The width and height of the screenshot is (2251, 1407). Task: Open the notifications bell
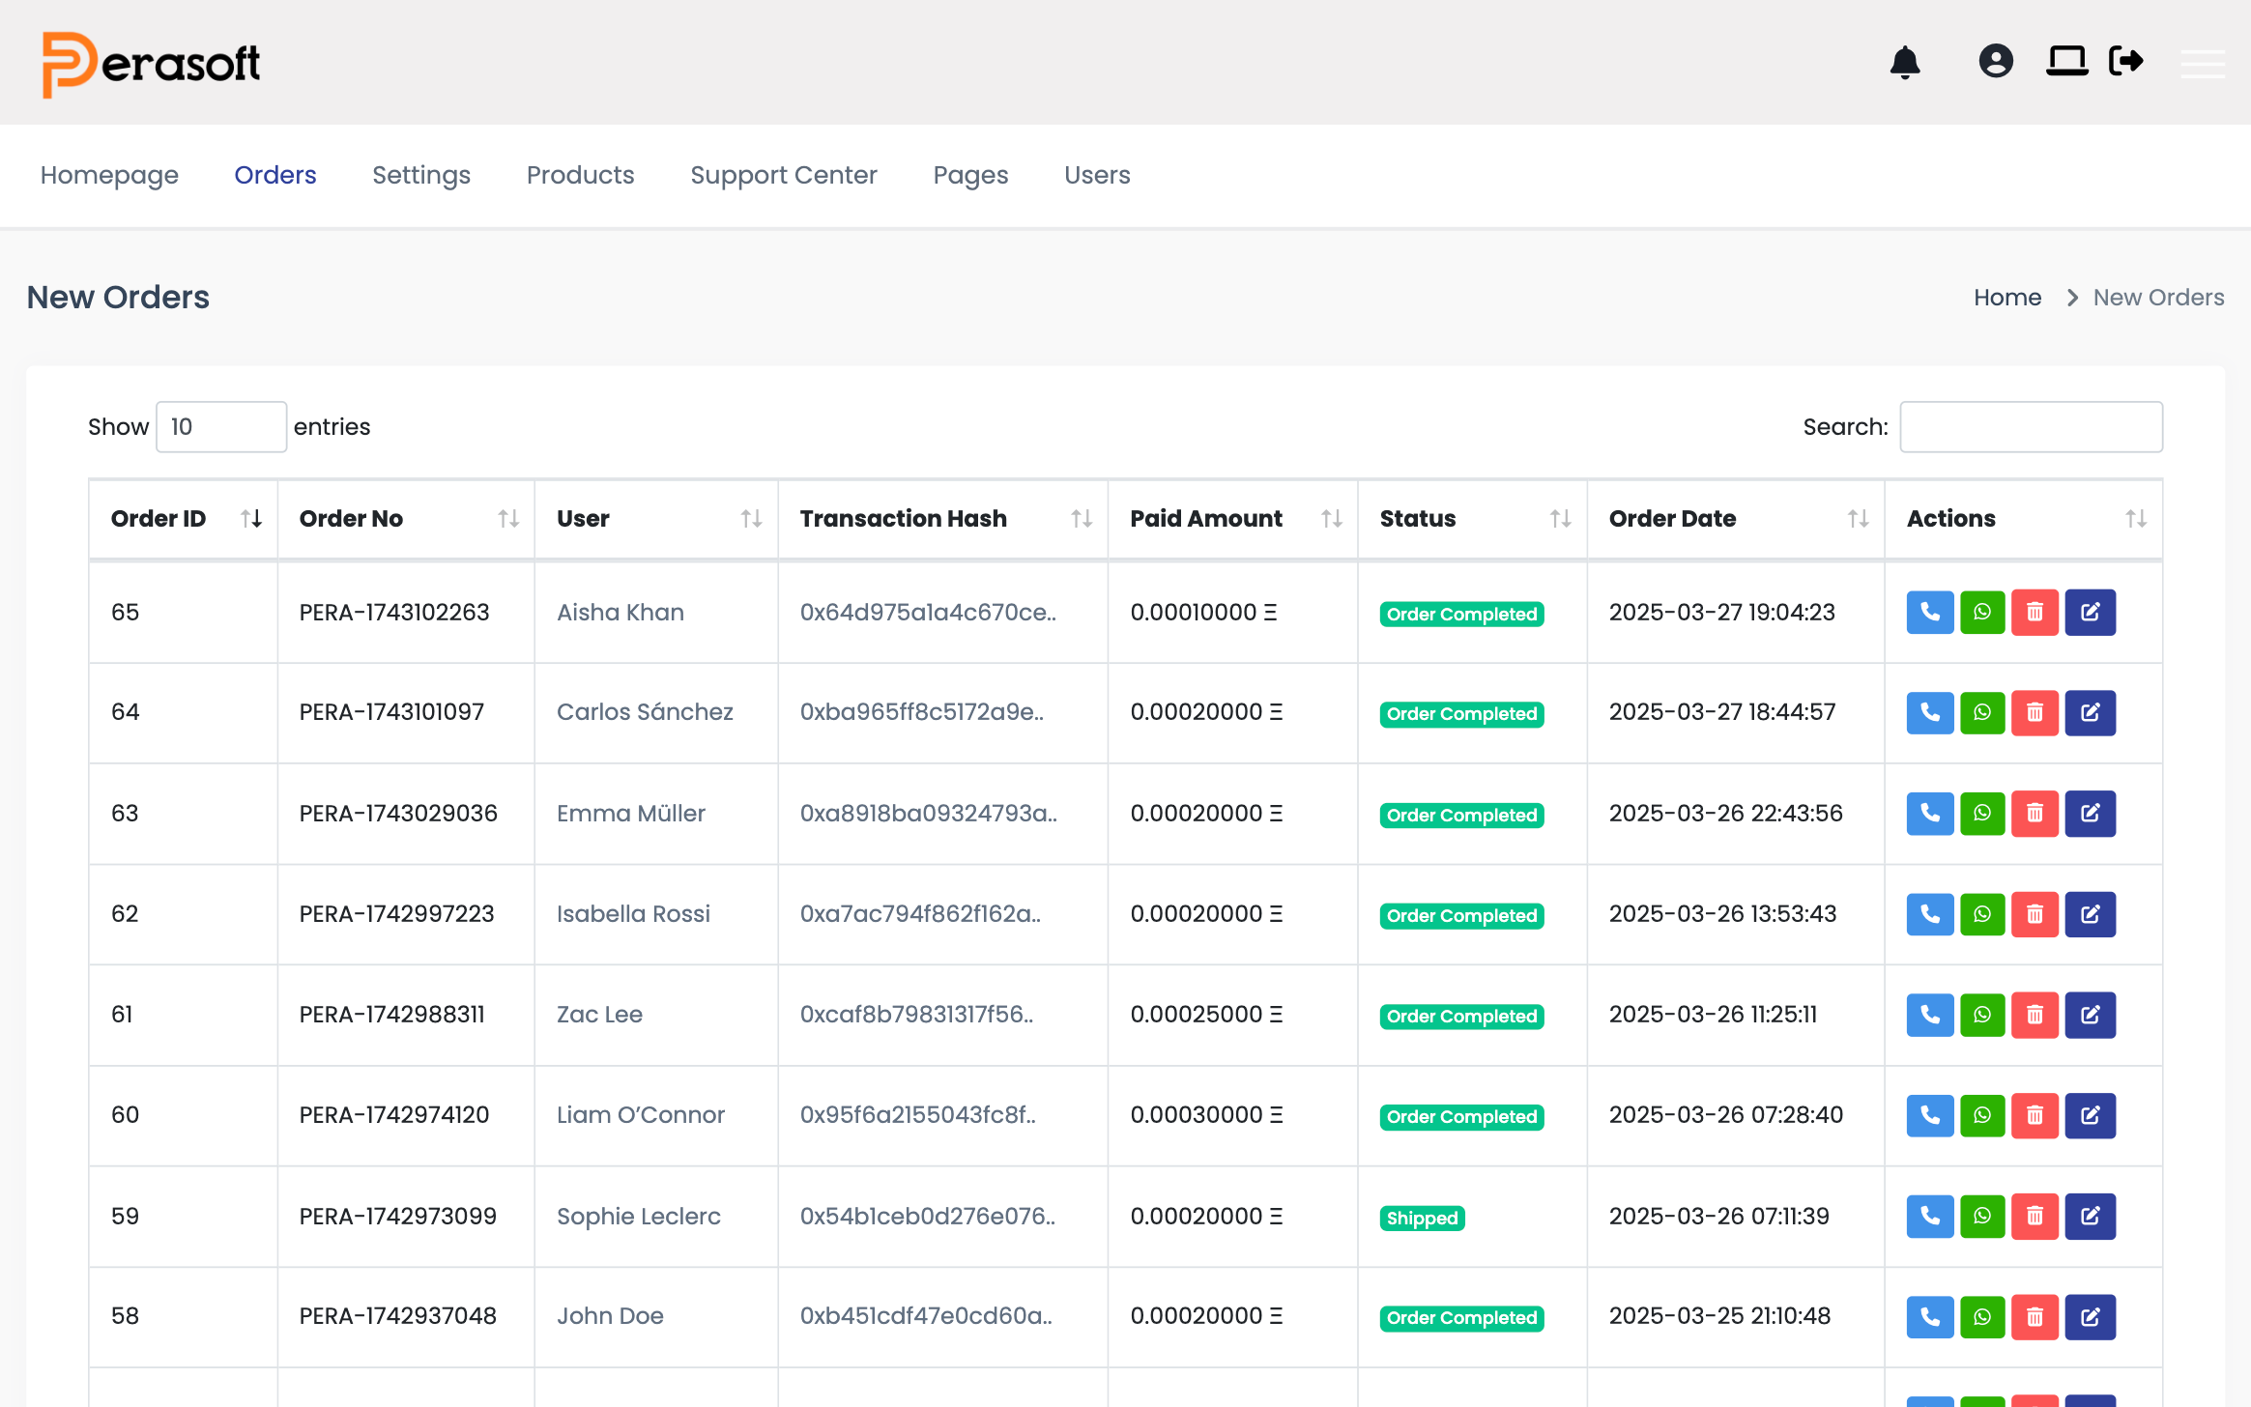(1905, 62)
